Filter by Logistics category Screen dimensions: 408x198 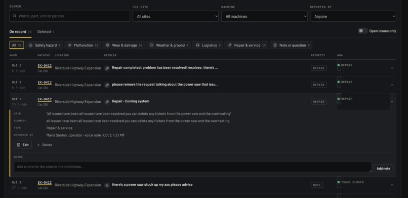[208, 45]
